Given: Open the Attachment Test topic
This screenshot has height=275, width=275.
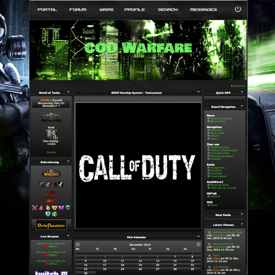Looking at the screenshot, I should coord(223,244).
